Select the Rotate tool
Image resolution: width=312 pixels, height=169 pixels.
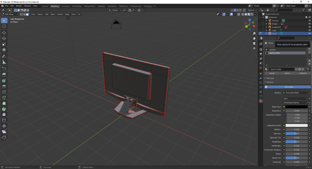click(4, 38)
